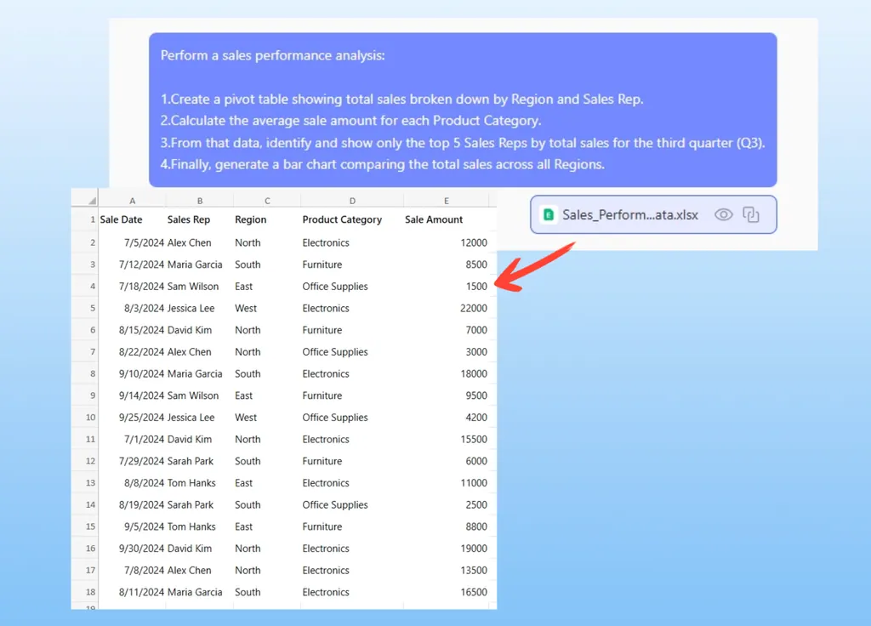
Task: Click the copy icon beside the xlsx file
Action: [x=751, y=214]
